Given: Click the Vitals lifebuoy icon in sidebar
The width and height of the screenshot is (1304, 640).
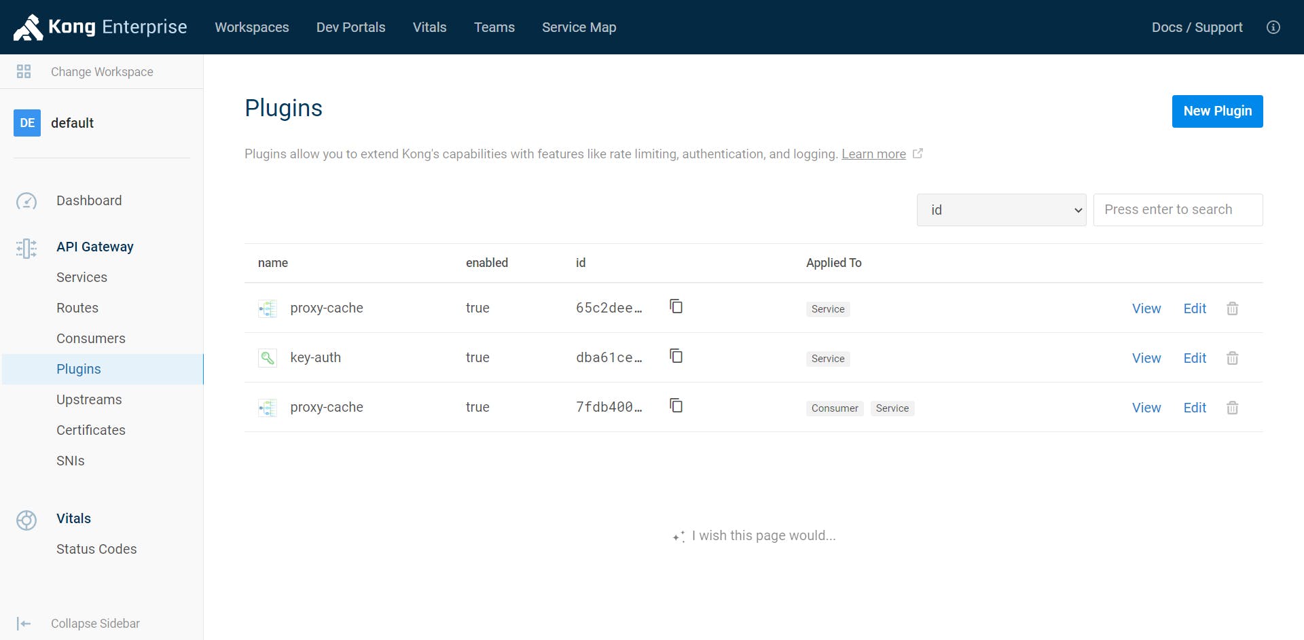Looking at the screenshot, I should coord(26,520).
